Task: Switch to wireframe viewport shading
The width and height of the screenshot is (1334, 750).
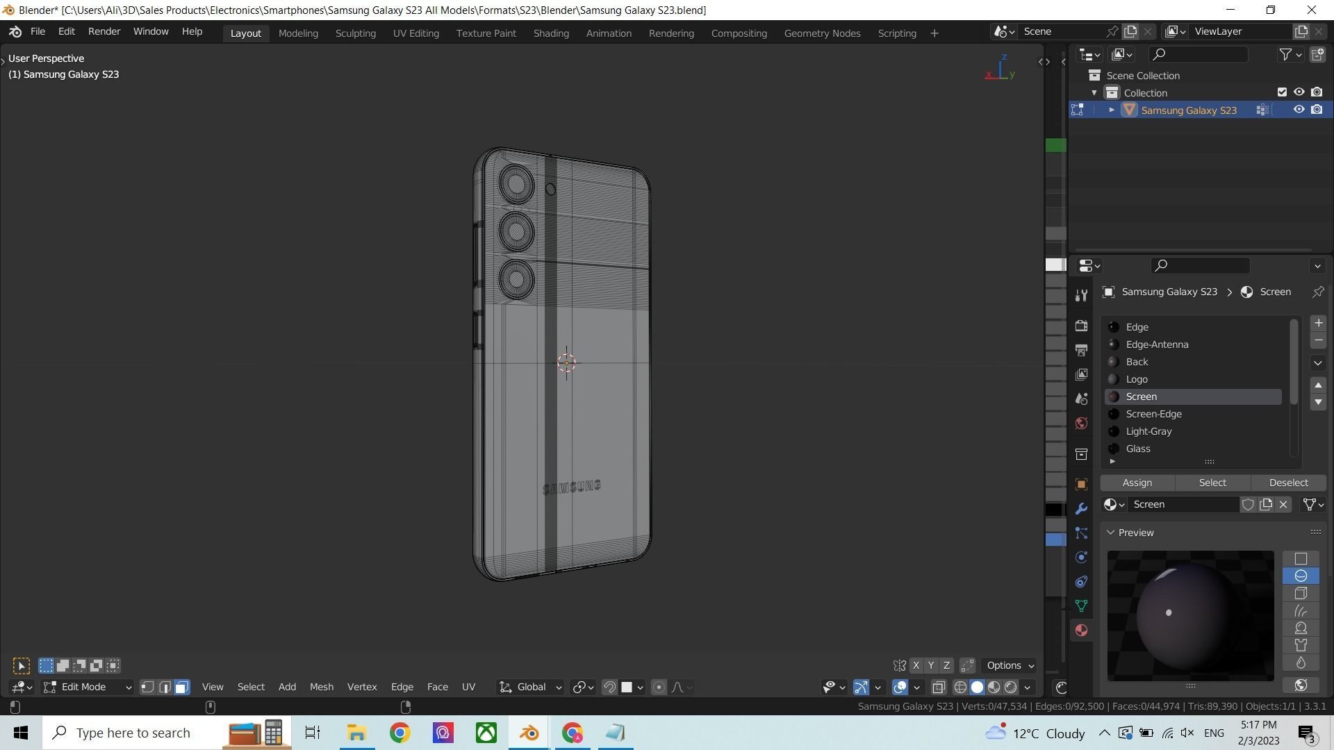Action: coord(960,687)
